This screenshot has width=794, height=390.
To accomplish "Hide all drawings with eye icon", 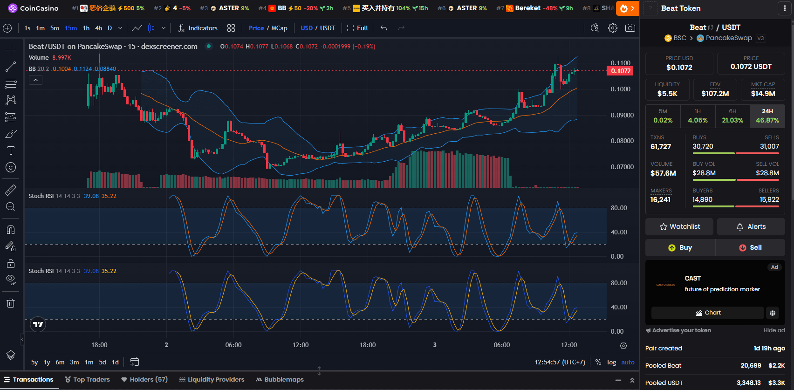I will (10, 280).
